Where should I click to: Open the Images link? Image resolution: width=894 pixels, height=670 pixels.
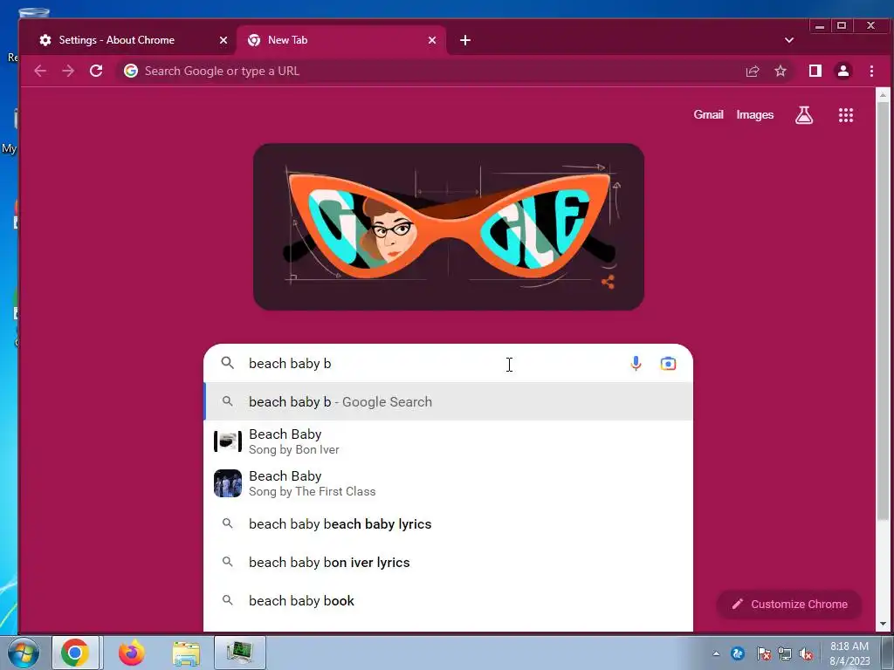tap(755, 114)
